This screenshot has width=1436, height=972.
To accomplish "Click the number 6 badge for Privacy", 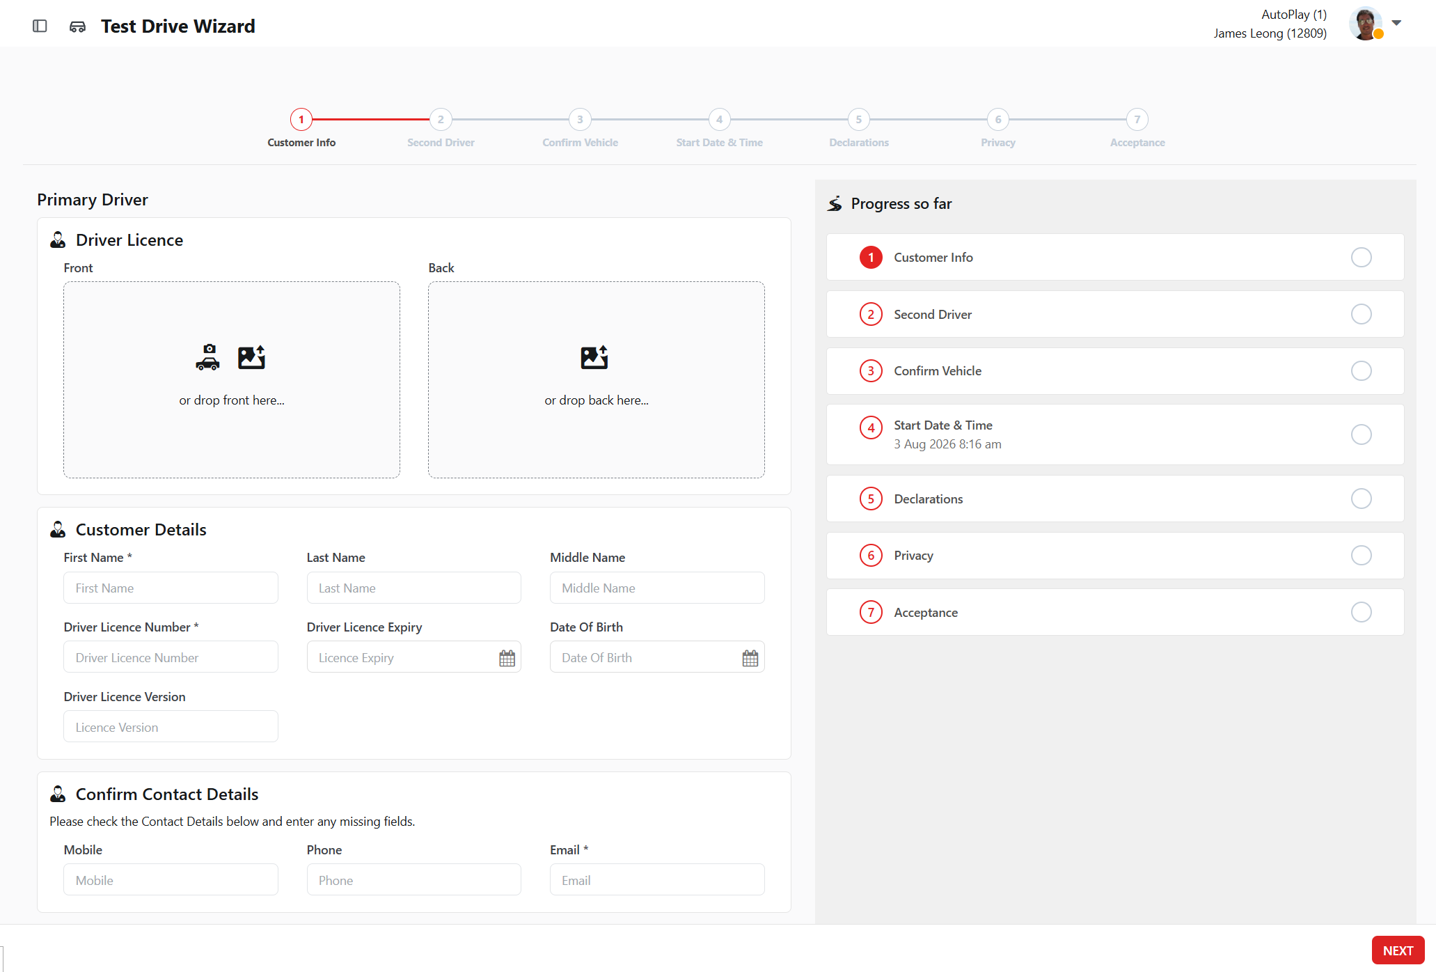I will point(871,556).
